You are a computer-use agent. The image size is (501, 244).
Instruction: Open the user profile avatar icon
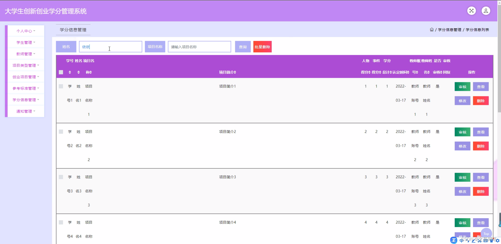[x=486, y=11]
